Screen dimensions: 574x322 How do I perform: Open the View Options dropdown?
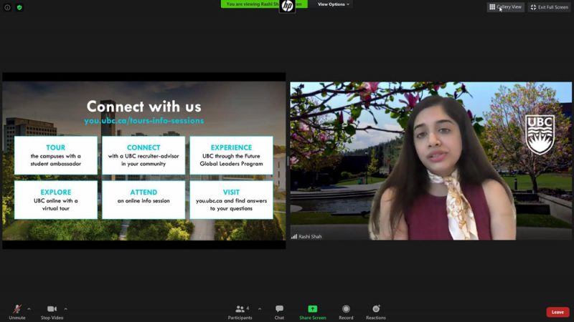coord(333,4)
